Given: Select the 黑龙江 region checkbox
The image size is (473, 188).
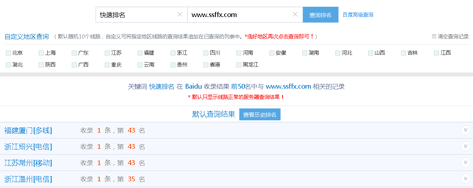Looking at the screenshot, I should coord(239,65).
